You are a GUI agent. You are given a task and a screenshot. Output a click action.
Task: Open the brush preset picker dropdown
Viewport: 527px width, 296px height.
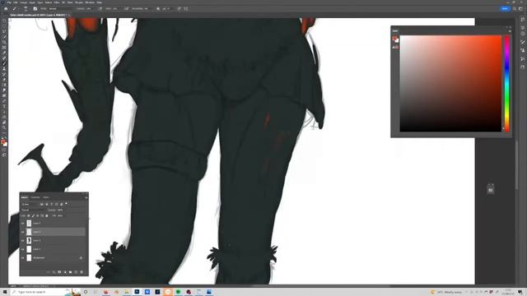(x=26, y=9)
